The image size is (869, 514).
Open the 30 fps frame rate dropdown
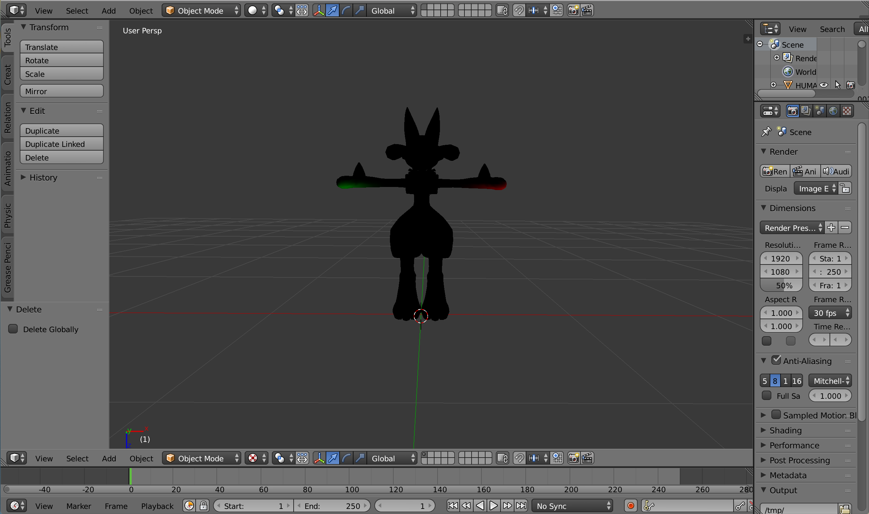click(830, 313)
